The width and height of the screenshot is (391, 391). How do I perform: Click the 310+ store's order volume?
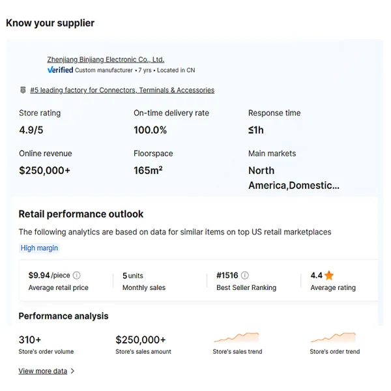(x=30, y=340)
